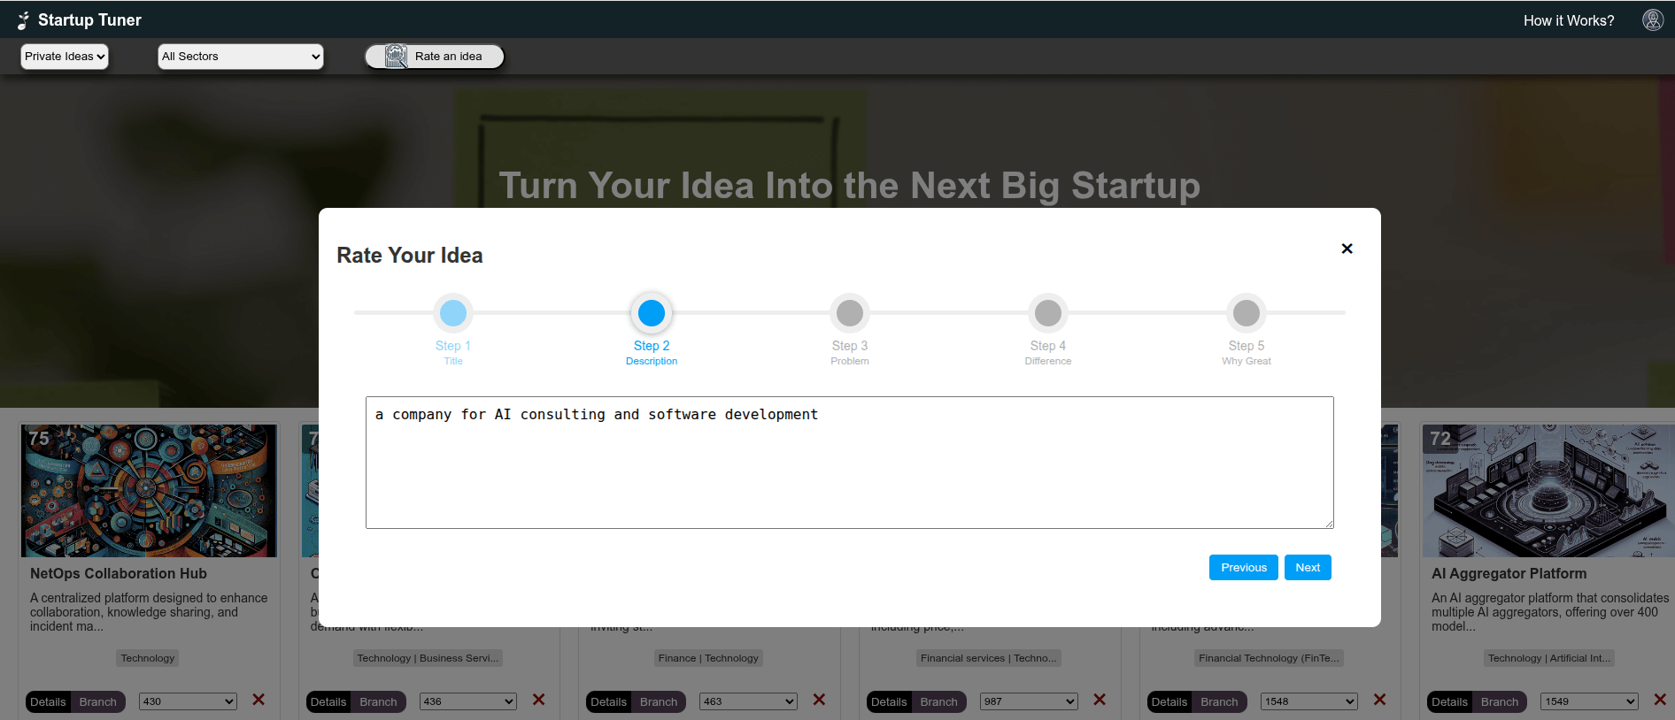The height and width of the screenshot is (720, 1675).
Task: Click the robot icon on Rate an idea
Action: [x=396, y=56]
